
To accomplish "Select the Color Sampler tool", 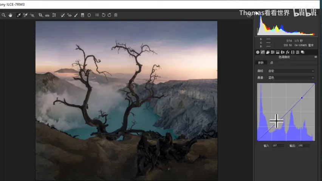I will pos(25,15).
